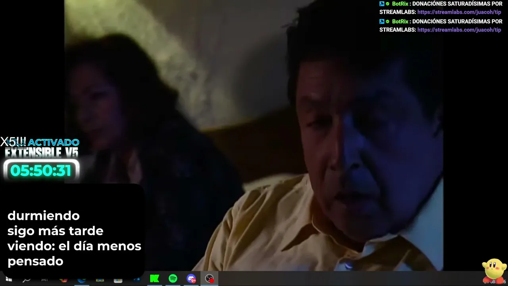The height and width of the screenshot is (286, 508).
Task: Click the yellow Kirby character overlay
Action: coord(494,271)
